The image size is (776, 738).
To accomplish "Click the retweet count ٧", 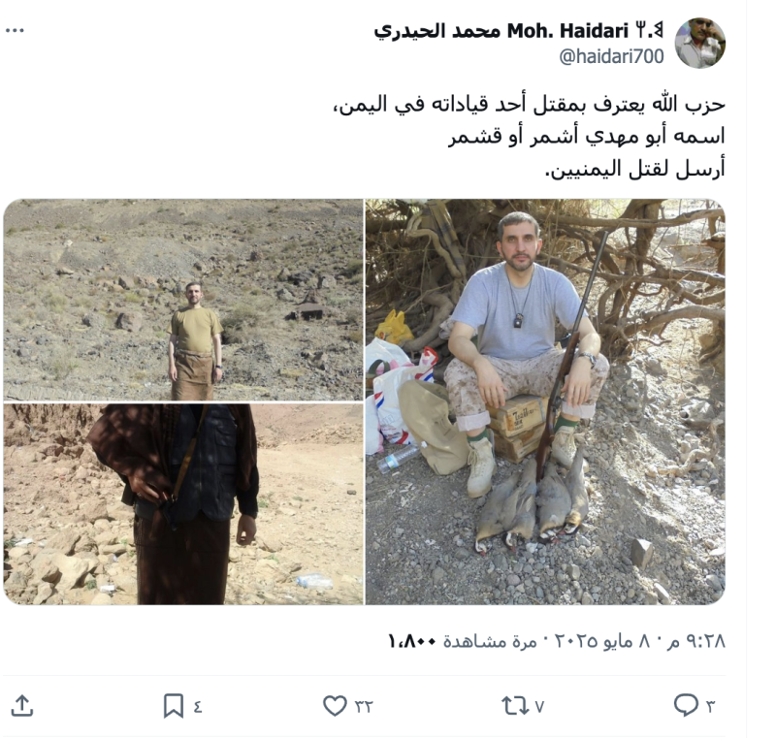I will [x=539, y=706].
